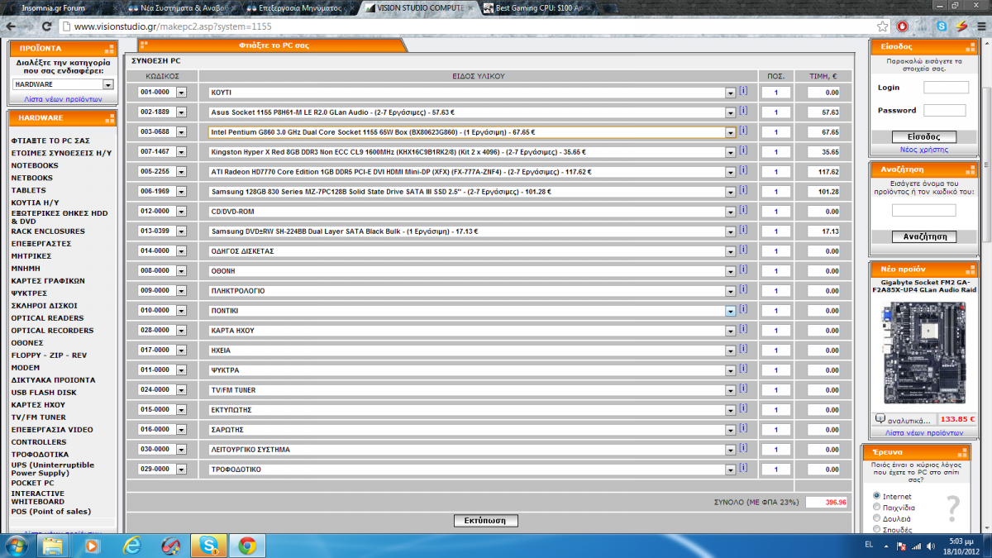This screenshot has height=558, width=992.
Task: Expand the Asus Socket 1155 motherboard product dropdown
Action: pos(730,112)
